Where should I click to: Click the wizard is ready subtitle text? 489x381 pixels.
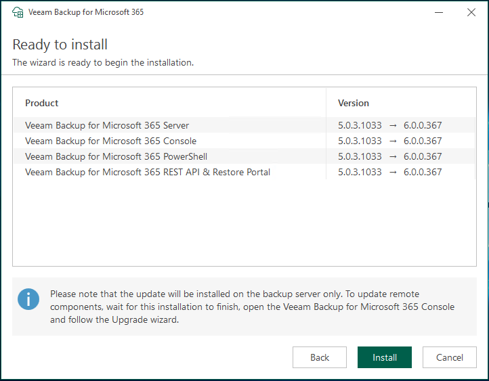(x=103, y=63)
